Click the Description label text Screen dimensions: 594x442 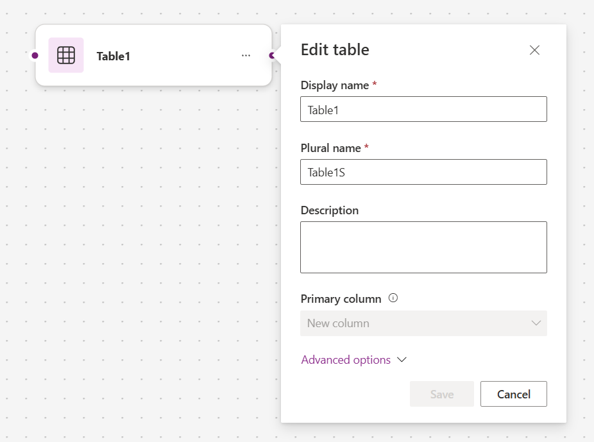(329, 210)
